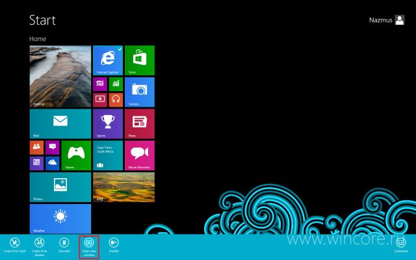The width and height of the screenshot is (416, 260).
Task: Click the Customize button
Action: click(401, 246)
